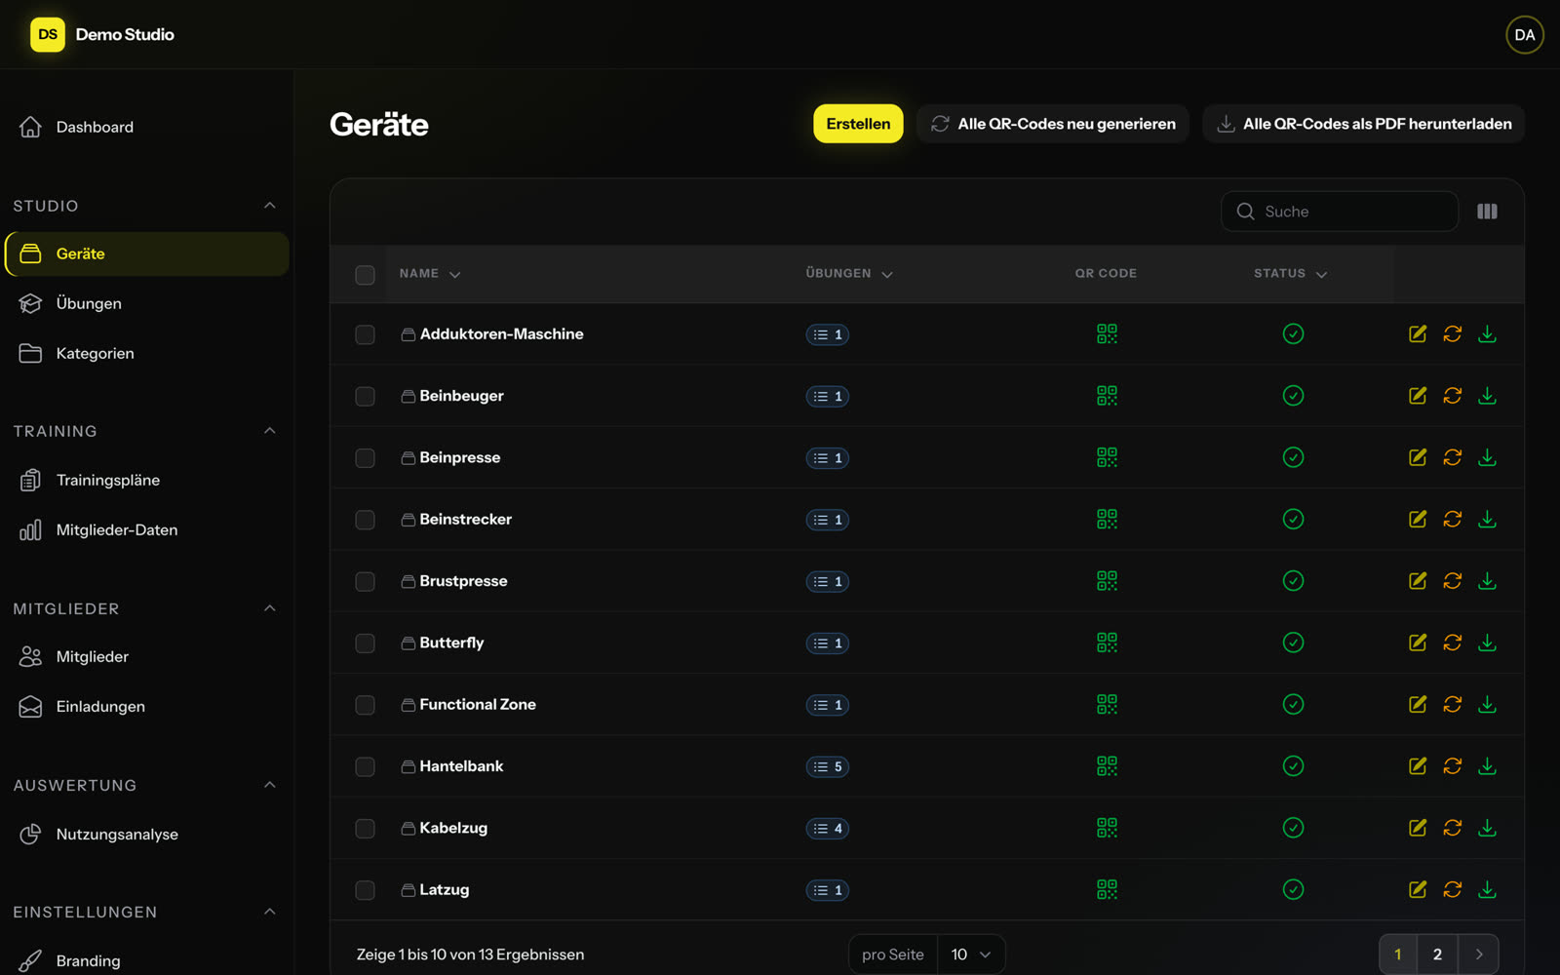This screenshot has width=1560, height=975.
Task: Download QR code for Beinpresse
Action: pyautogui.click(x=1487, y=457)
